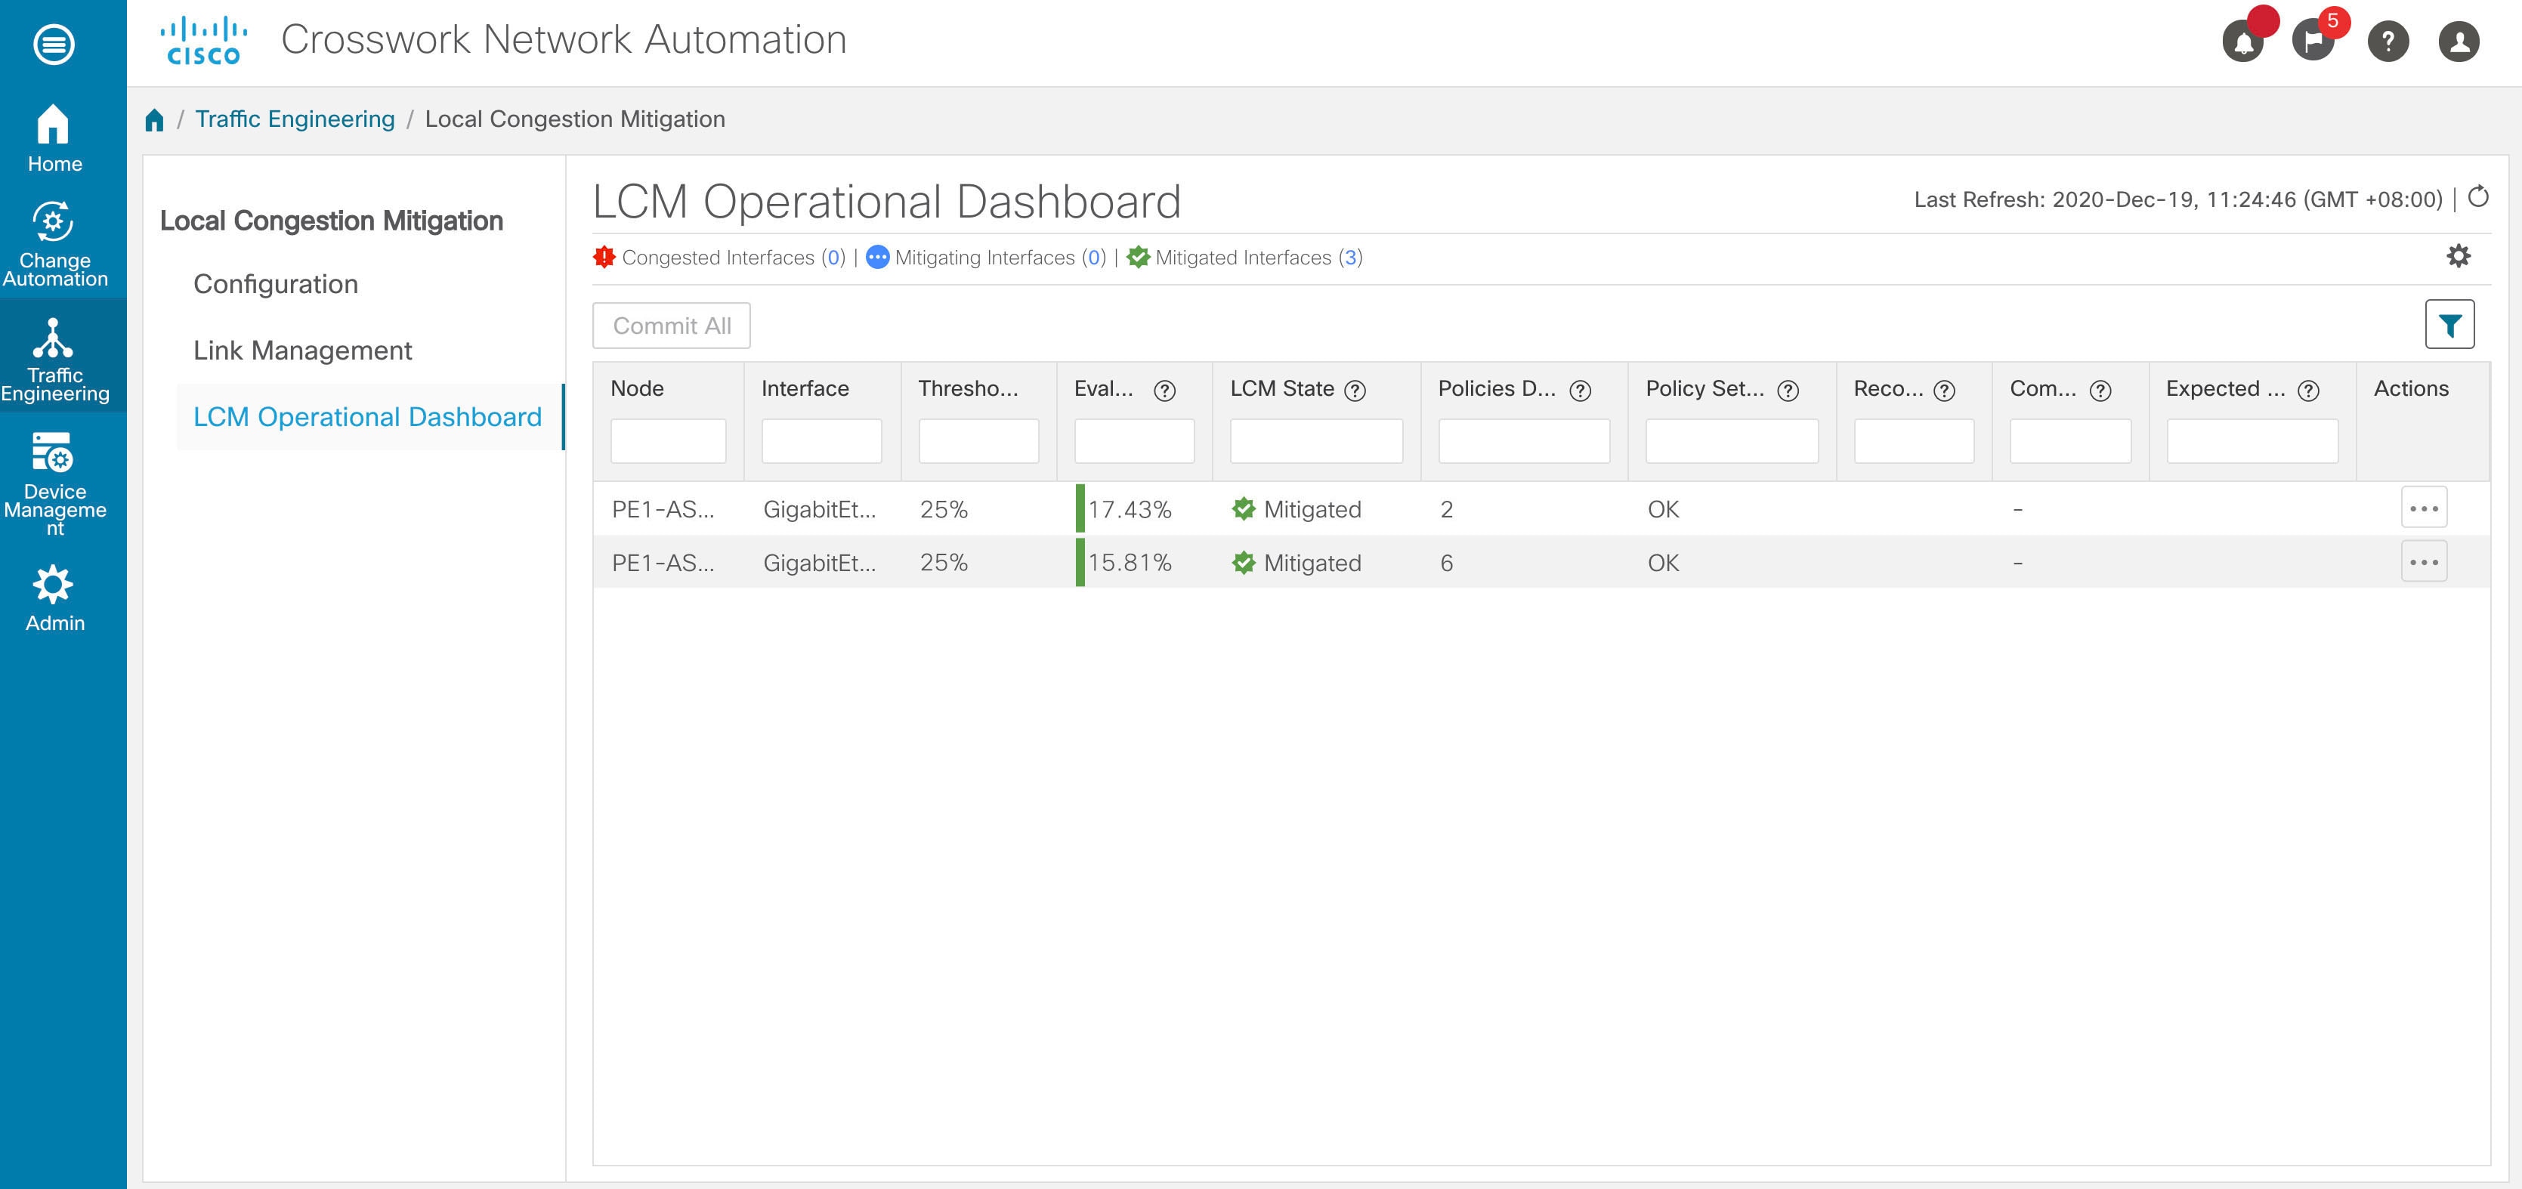Open the LCM State column help icon

pyautogui.click(x=1357, y=391)
